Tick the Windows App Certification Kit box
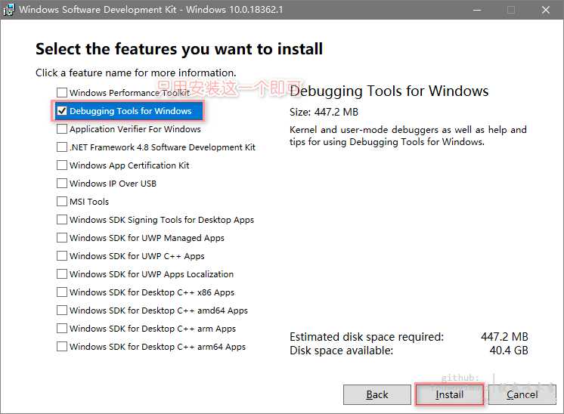Screen dimensions: 564x414 tap(62, 165)
